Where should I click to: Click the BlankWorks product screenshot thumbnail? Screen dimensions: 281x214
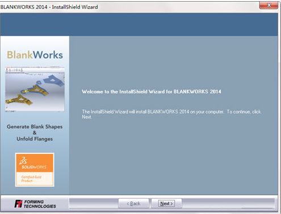coord(35,89)
